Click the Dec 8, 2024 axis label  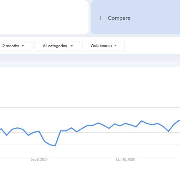point(39,160)
